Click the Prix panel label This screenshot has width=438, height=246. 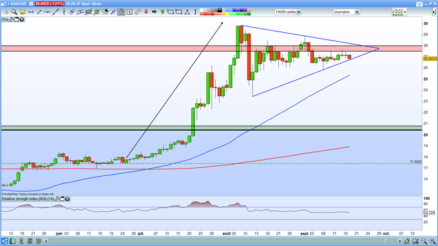pos(5,19)
